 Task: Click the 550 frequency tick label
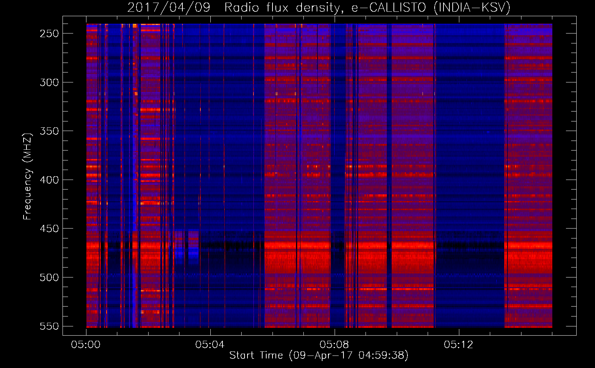click(49, 326)
